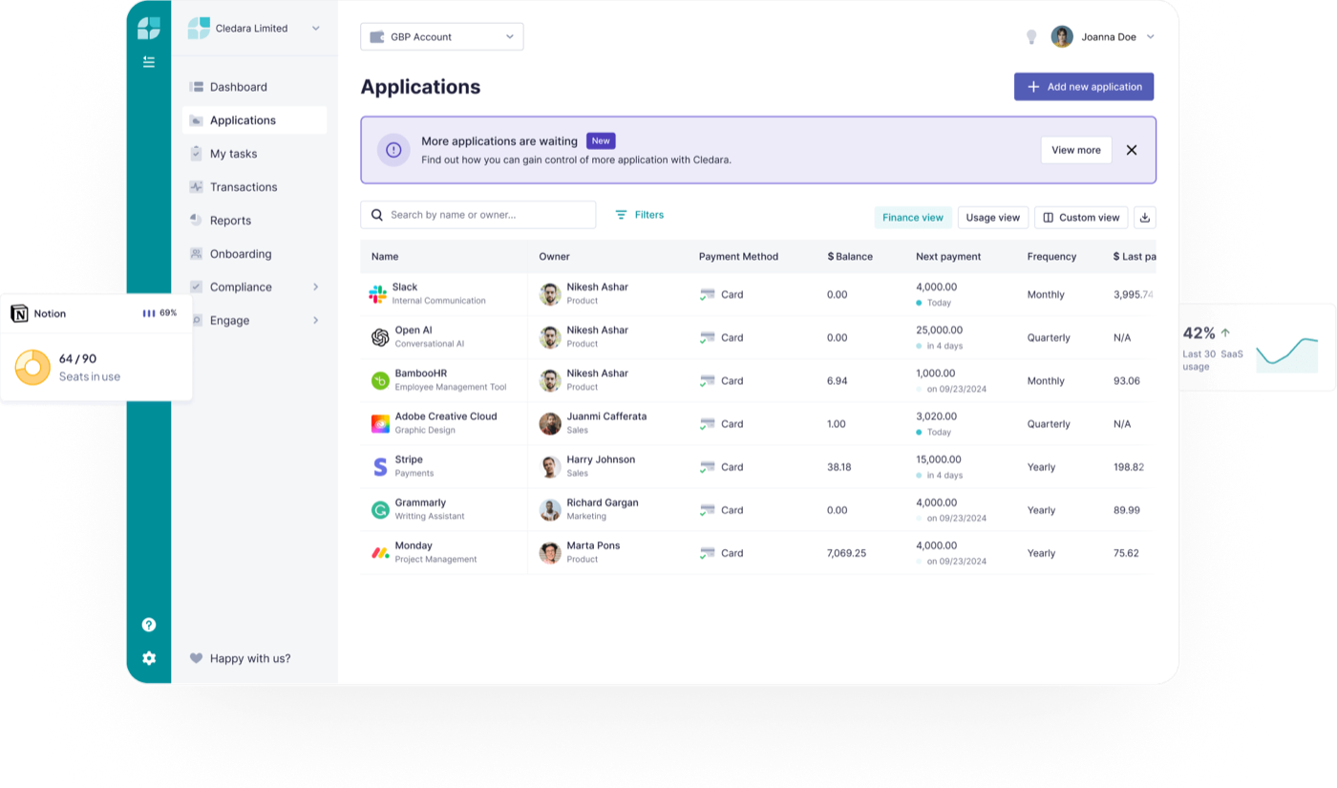
Task: Expand the Compliance menu chevron
Action: 316,288
